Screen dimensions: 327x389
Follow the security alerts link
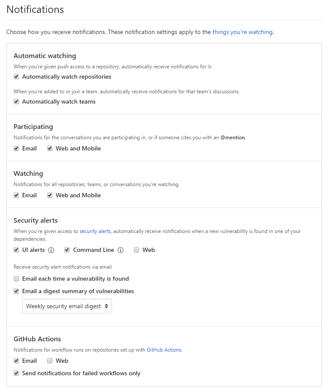coord(95,231)
